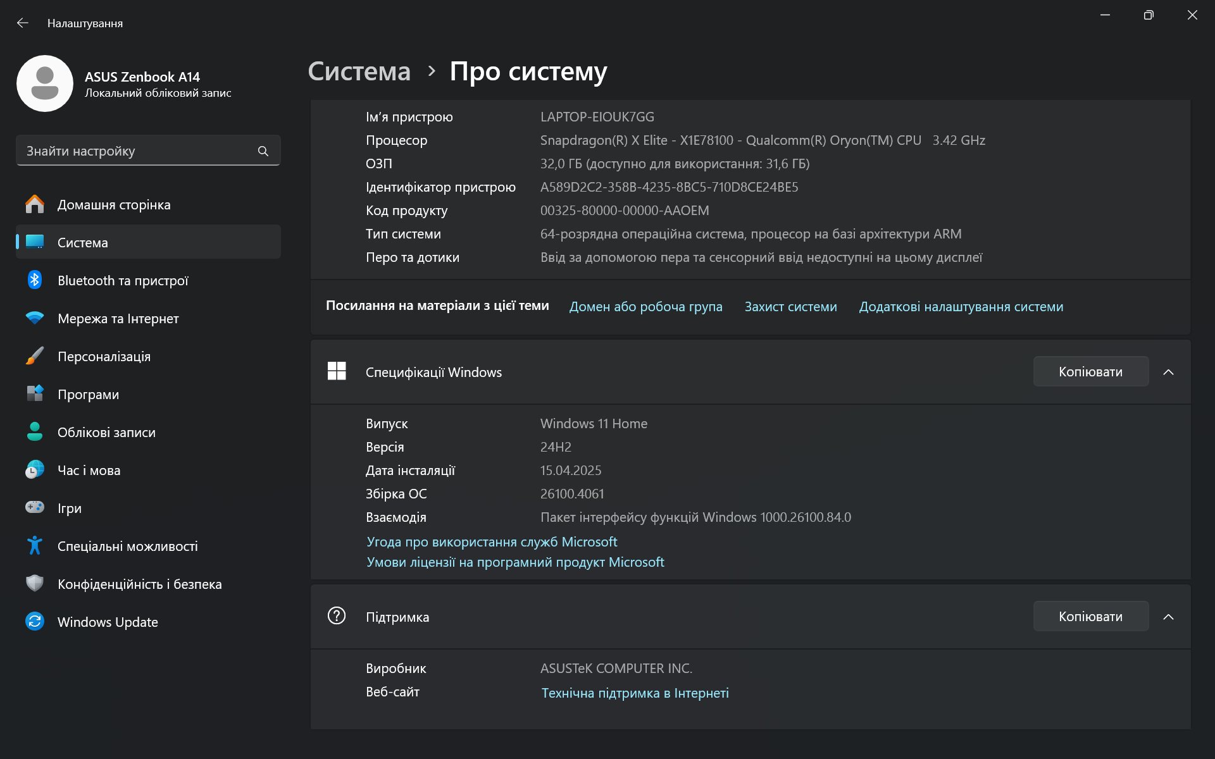1215x759 pixels.
Task: Click the user account avatar
Action: pyautogui.click(x=45, y=83)
